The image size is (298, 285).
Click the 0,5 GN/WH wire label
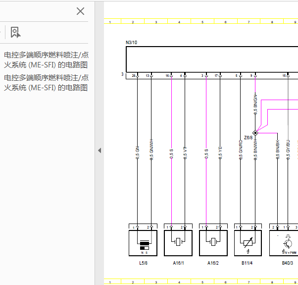click(x=151, y=150)
